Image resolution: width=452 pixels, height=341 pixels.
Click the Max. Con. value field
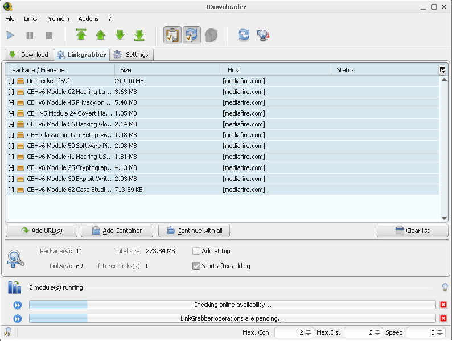click(x=293, y=332)
